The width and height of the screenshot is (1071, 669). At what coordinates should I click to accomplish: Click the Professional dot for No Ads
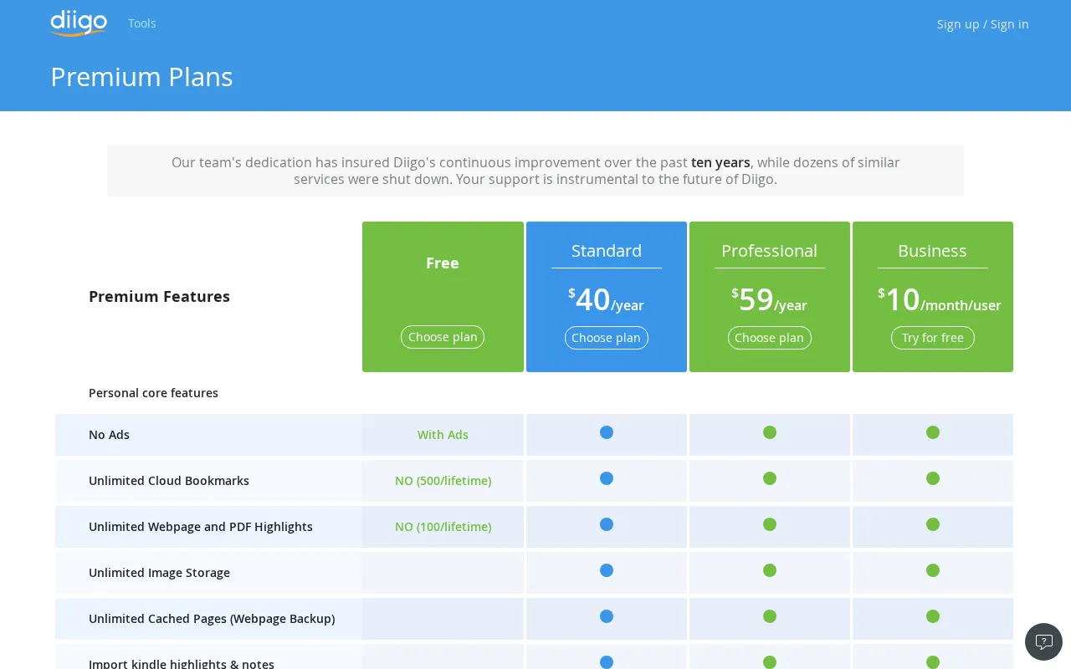click(770, 432)
